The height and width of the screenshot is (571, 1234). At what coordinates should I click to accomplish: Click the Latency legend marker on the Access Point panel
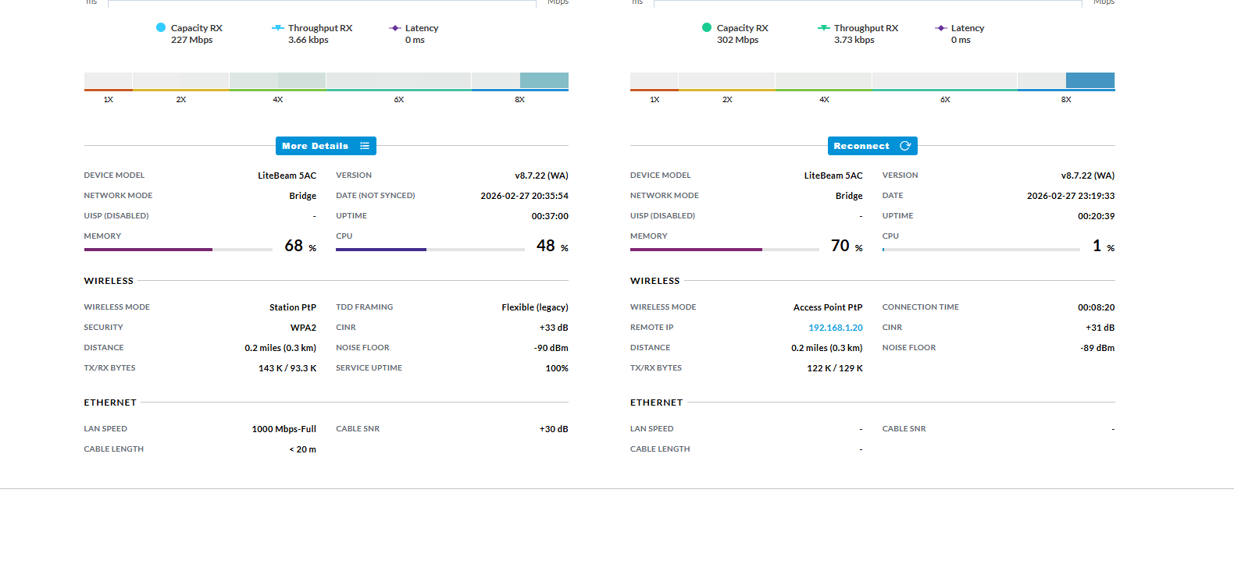(940, 28)
